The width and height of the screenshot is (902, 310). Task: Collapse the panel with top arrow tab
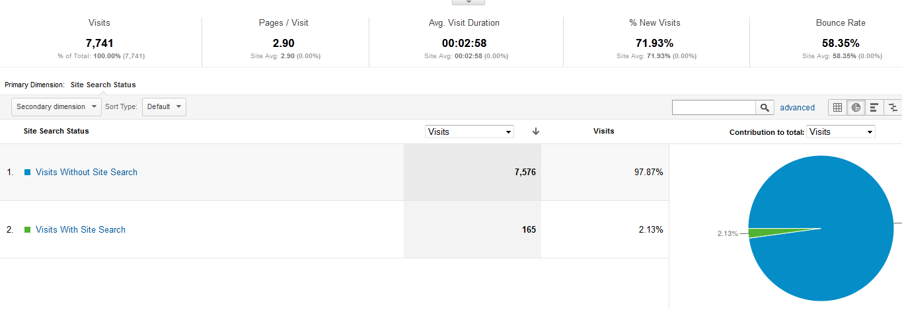(x=469, y=2)
